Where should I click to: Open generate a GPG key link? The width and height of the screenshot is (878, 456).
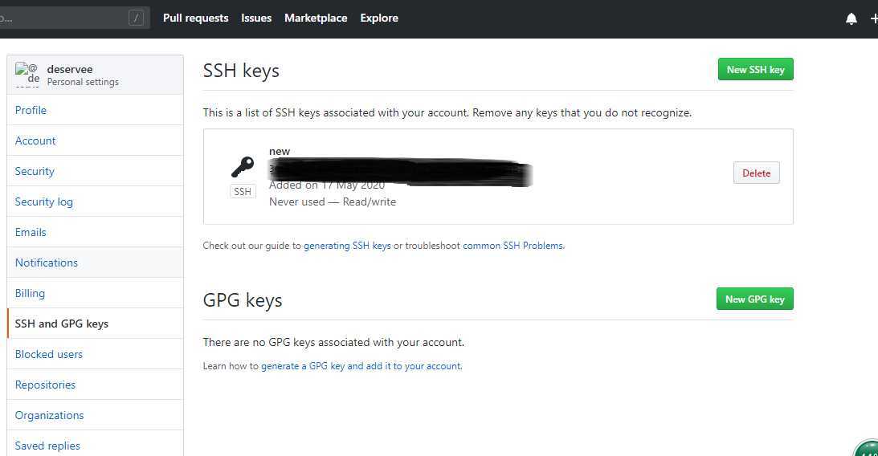(x=361, y=366)
